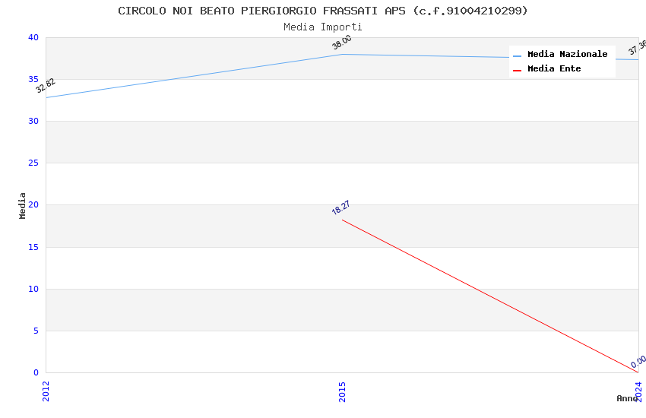The height and width of the screenshot is (418, 646).
Task: Click the 40 y-axis tick label
Action: pos(33,37)
